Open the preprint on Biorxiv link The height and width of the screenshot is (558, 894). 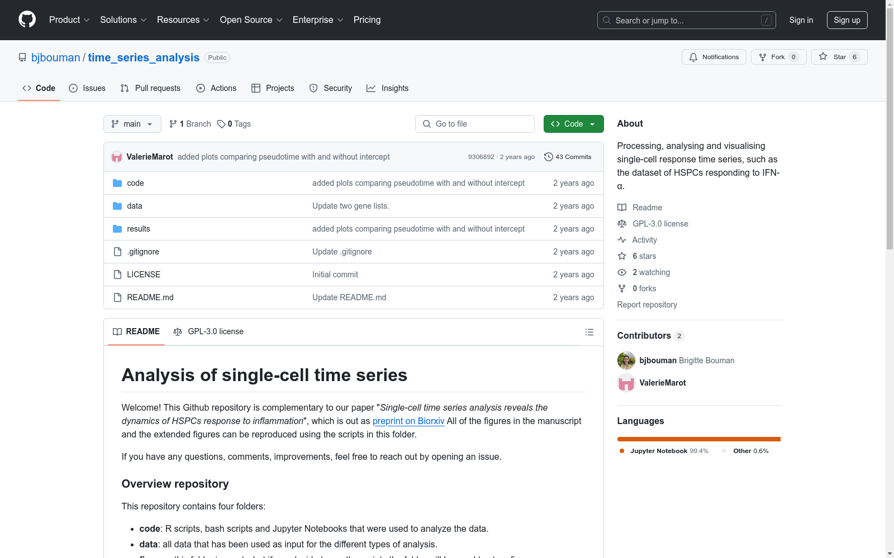pyautogui.click(x=408, y=421)
